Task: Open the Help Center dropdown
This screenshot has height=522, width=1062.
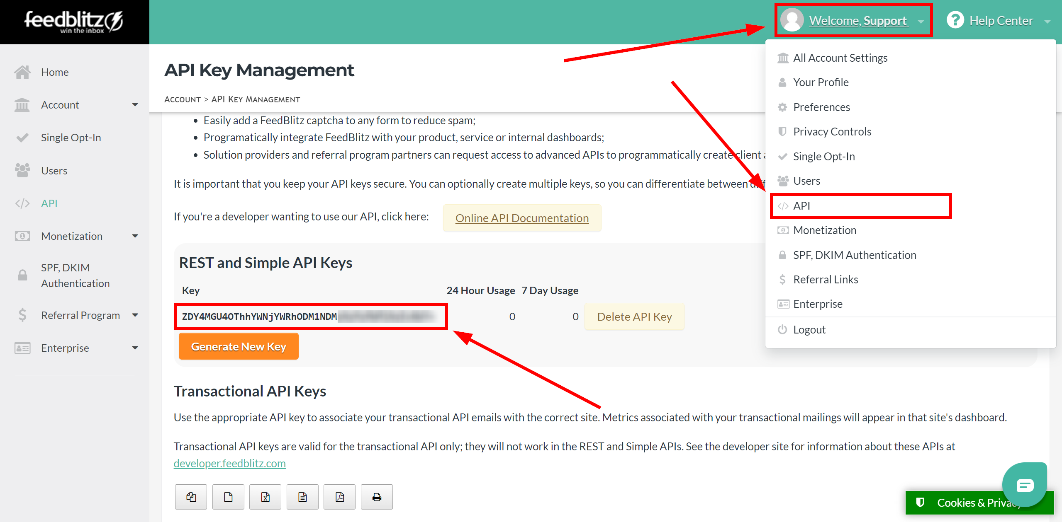Action: 998,20
